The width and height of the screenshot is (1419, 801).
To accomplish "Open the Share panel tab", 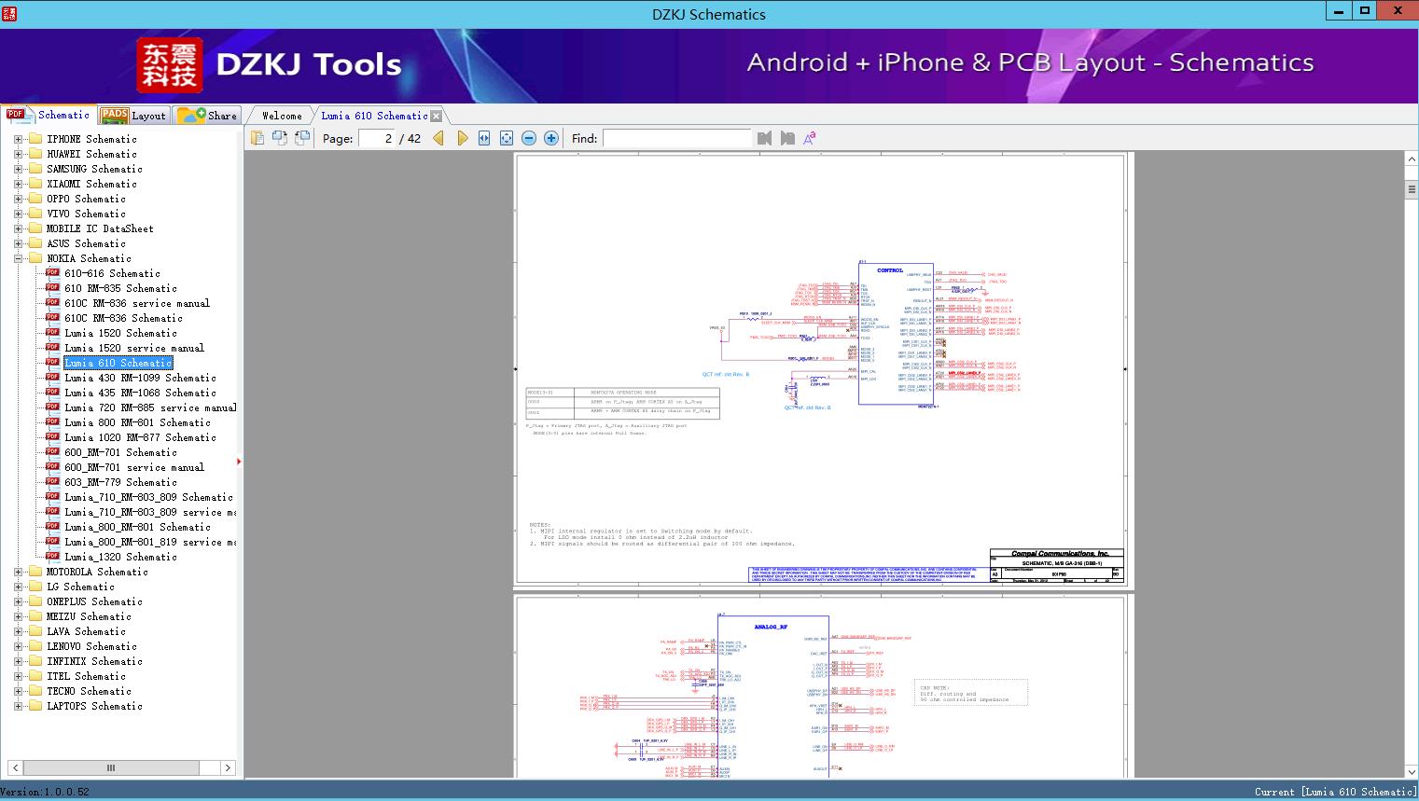I will 207,116.
